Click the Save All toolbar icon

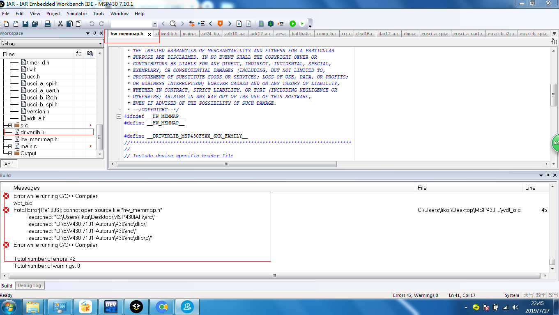(35, 24)
